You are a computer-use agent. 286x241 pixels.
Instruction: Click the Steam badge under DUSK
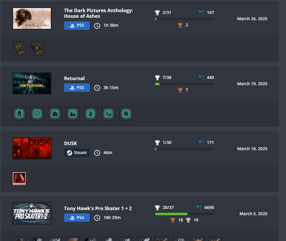[77, 153]
